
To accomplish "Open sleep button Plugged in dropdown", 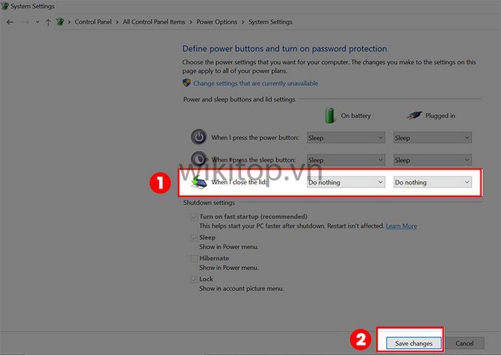I will click(x=432, y=160).
